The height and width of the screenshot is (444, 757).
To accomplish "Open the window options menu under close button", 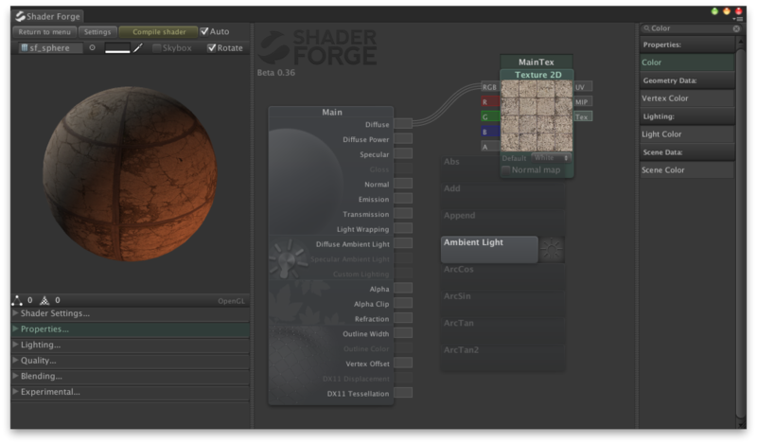I will [x=739, y=19].
